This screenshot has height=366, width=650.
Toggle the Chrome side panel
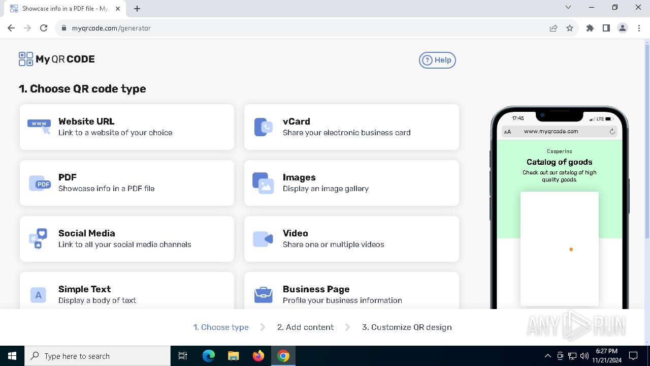click(606, 28)
